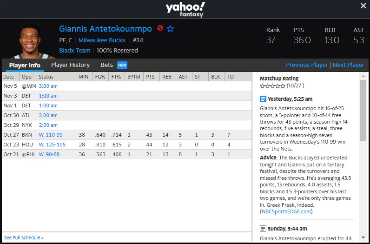370x244 pixels.
Task: Click the red injury status icon
Action: (x=160, y=28)
